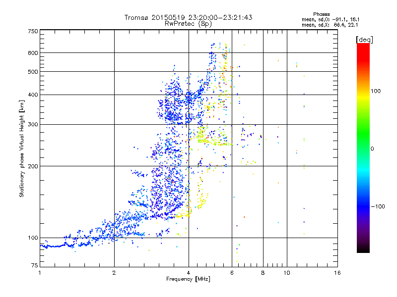Click the colorbar tick label '0'
This screenshot has width=397, height=297.
pyautogui.click(x=372, y=149)
